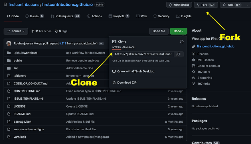This screenshot has width=251, height=144.
Task: Click the HTTPS clone URL field
Action: pos(143,54)
